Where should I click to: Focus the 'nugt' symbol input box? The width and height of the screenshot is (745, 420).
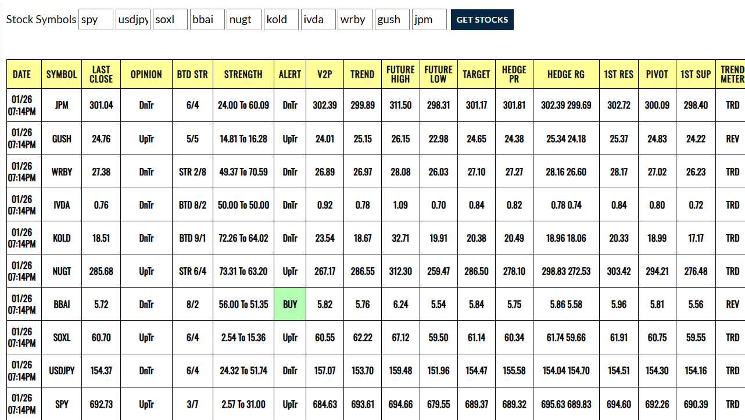[x=244, y=20]
